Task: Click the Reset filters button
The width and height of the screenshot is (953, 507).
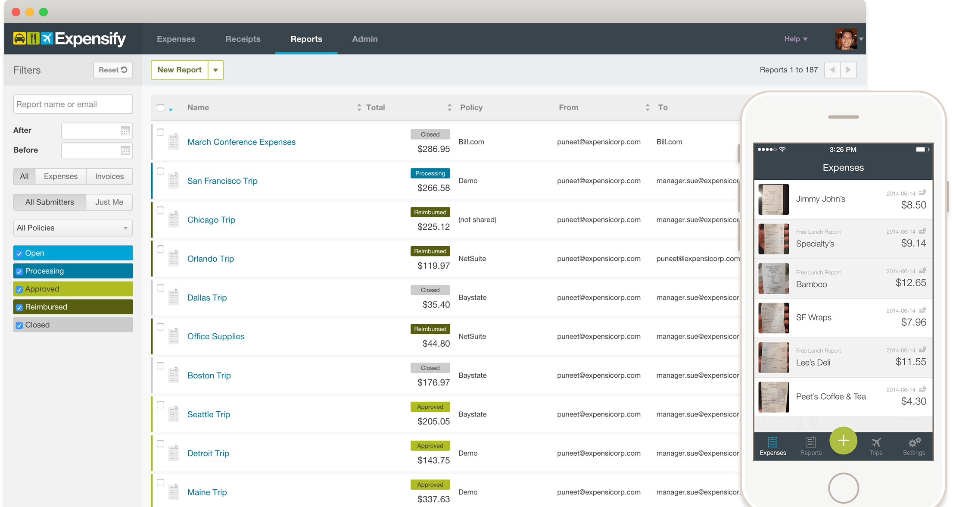Action: point(113,70)
